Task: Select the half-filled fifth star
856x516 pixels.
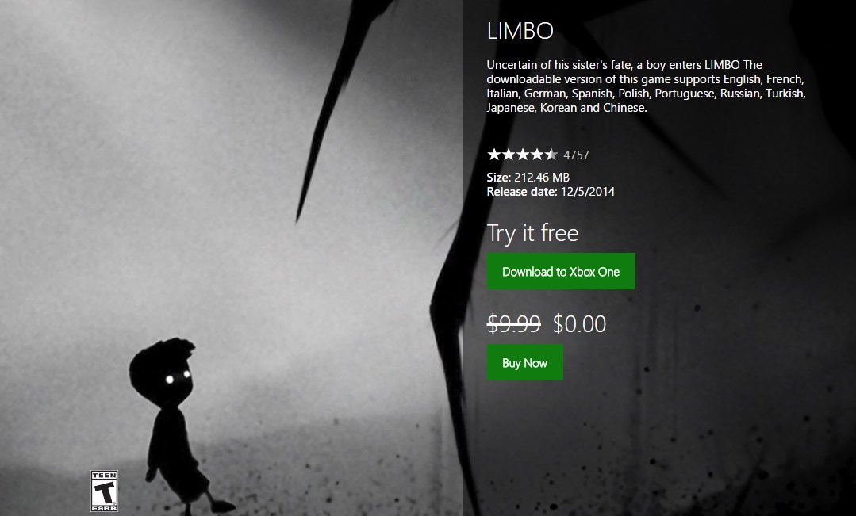Action: 551,155
